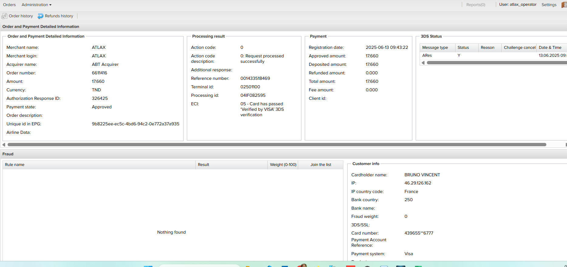Click the Weight (0-100) column header
The width and height of the screenshot is (567, 267).
click(x=283, y=165)
